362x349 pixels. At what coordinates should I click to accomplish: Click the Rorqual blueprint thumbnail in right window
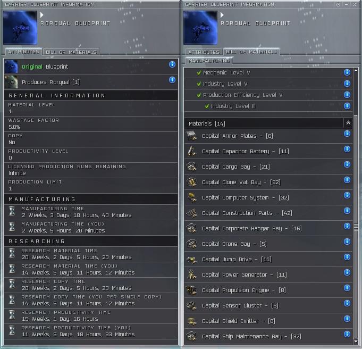200,28
